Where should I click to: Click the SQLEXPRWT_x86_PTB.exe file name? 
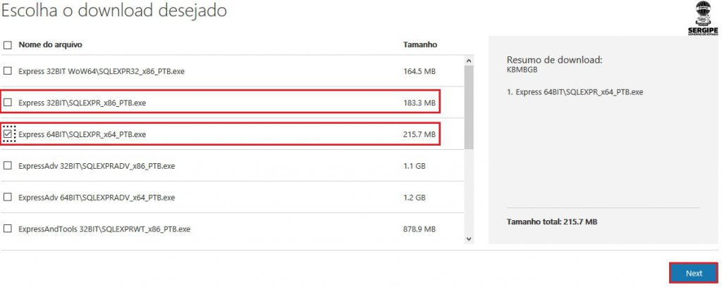(x=104, y=229)
